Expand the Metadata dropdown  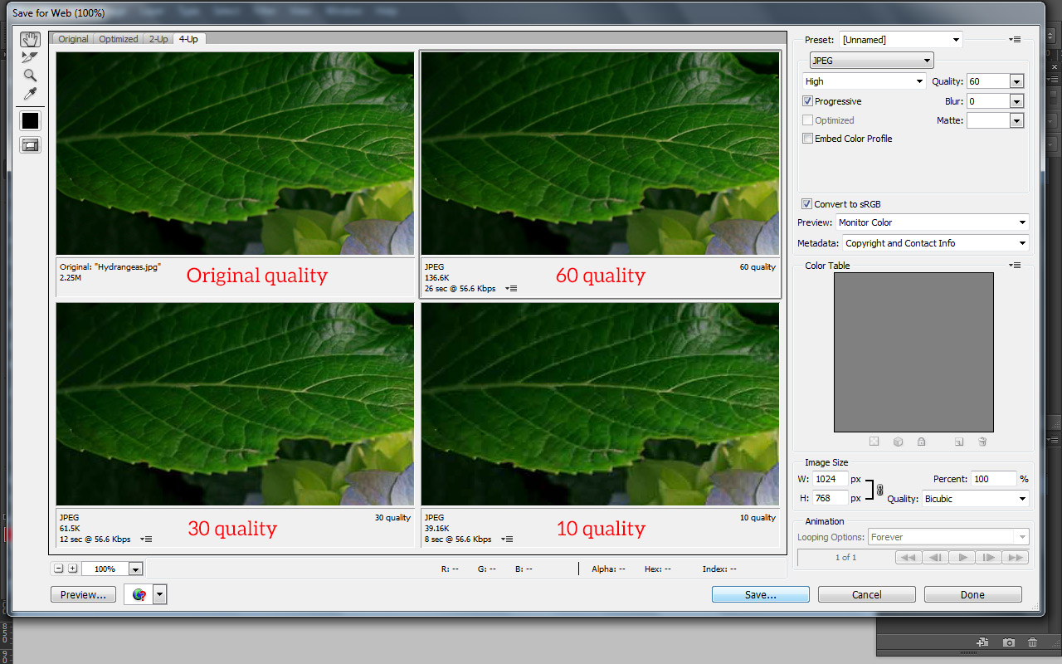tap(935, 243)
